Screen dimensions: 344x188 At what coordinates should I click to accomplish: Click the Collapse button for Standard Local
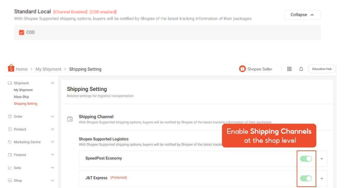pyautogui.click(x=303, y=15)
